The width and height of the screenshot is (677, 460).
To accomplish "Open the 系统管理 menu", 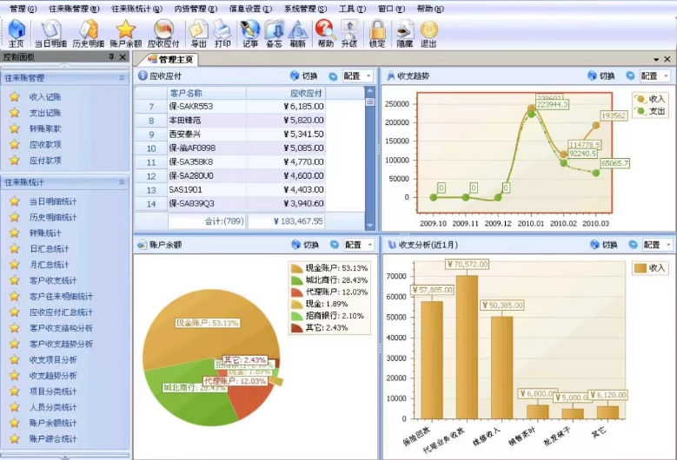I will pos(305,9).
